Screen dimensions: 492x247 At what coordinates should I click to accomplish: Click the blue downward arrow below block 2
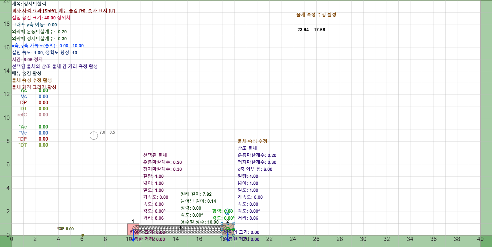pyautogui.click(x=228, y=235)
